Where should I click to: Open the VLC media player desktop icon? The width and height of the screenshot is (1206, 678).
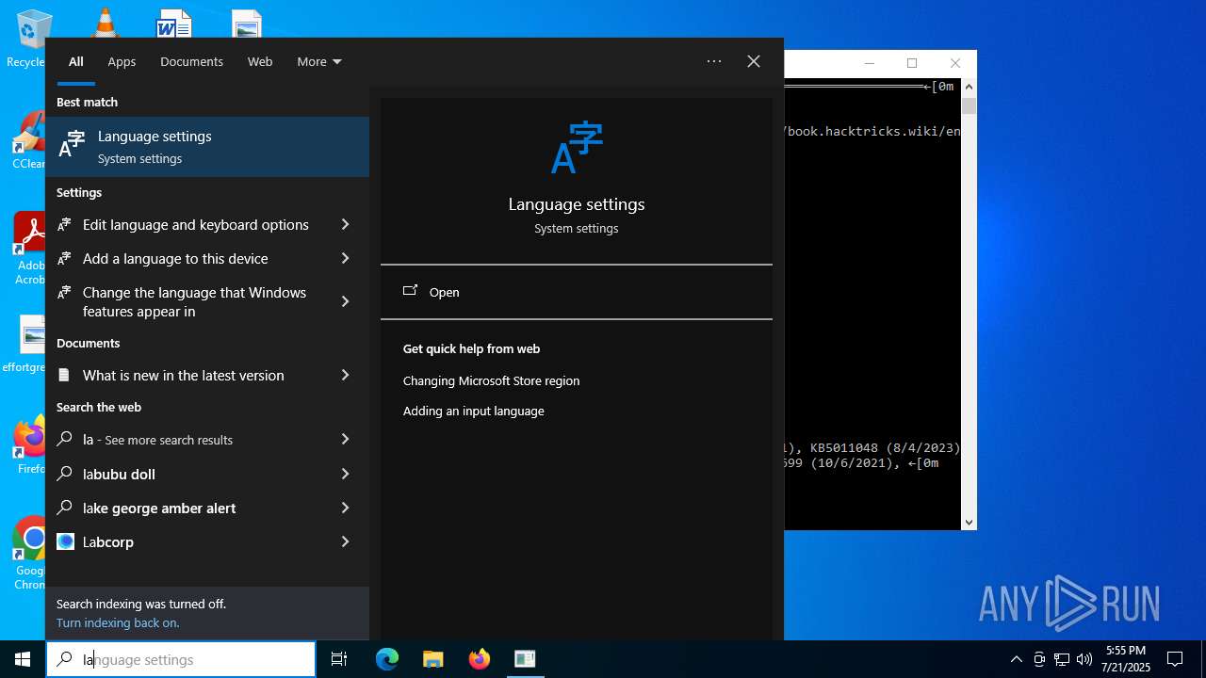105,23
